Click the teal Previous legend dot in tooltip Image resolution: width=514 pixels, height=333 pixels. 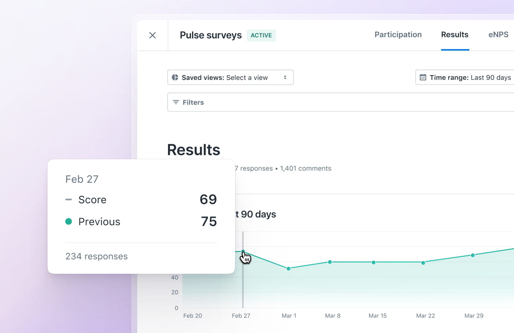click(69, 221)
